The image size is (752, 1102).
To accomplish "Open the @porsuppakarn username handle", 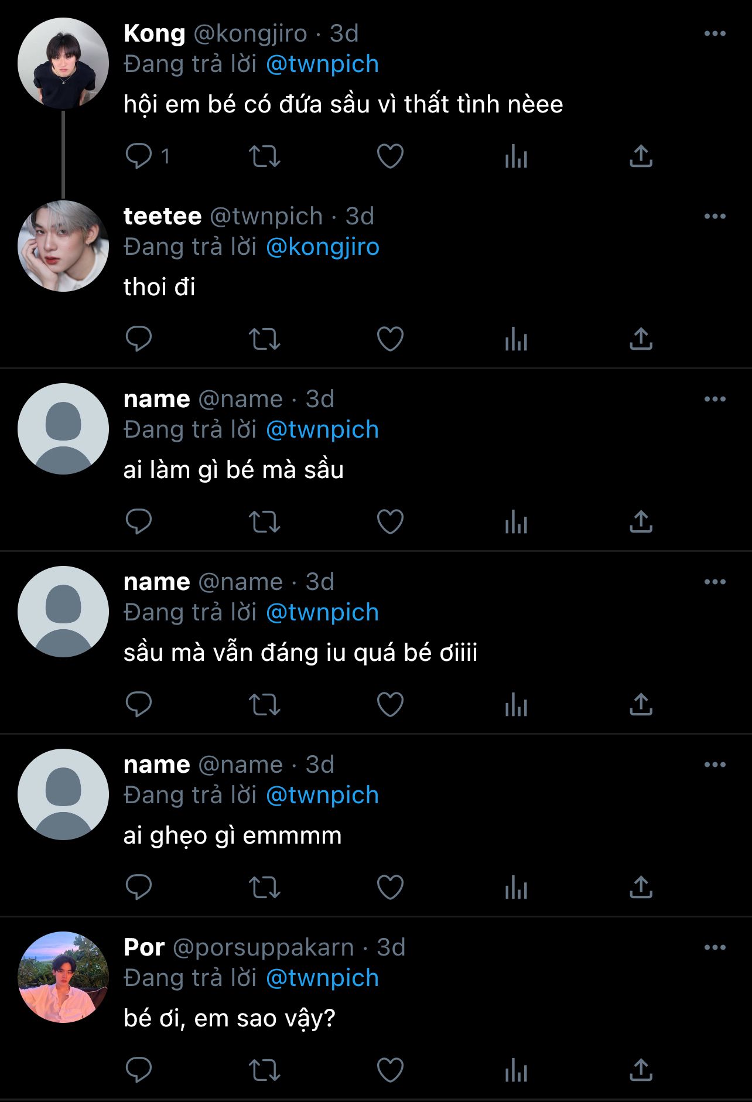I will point(264,948).
